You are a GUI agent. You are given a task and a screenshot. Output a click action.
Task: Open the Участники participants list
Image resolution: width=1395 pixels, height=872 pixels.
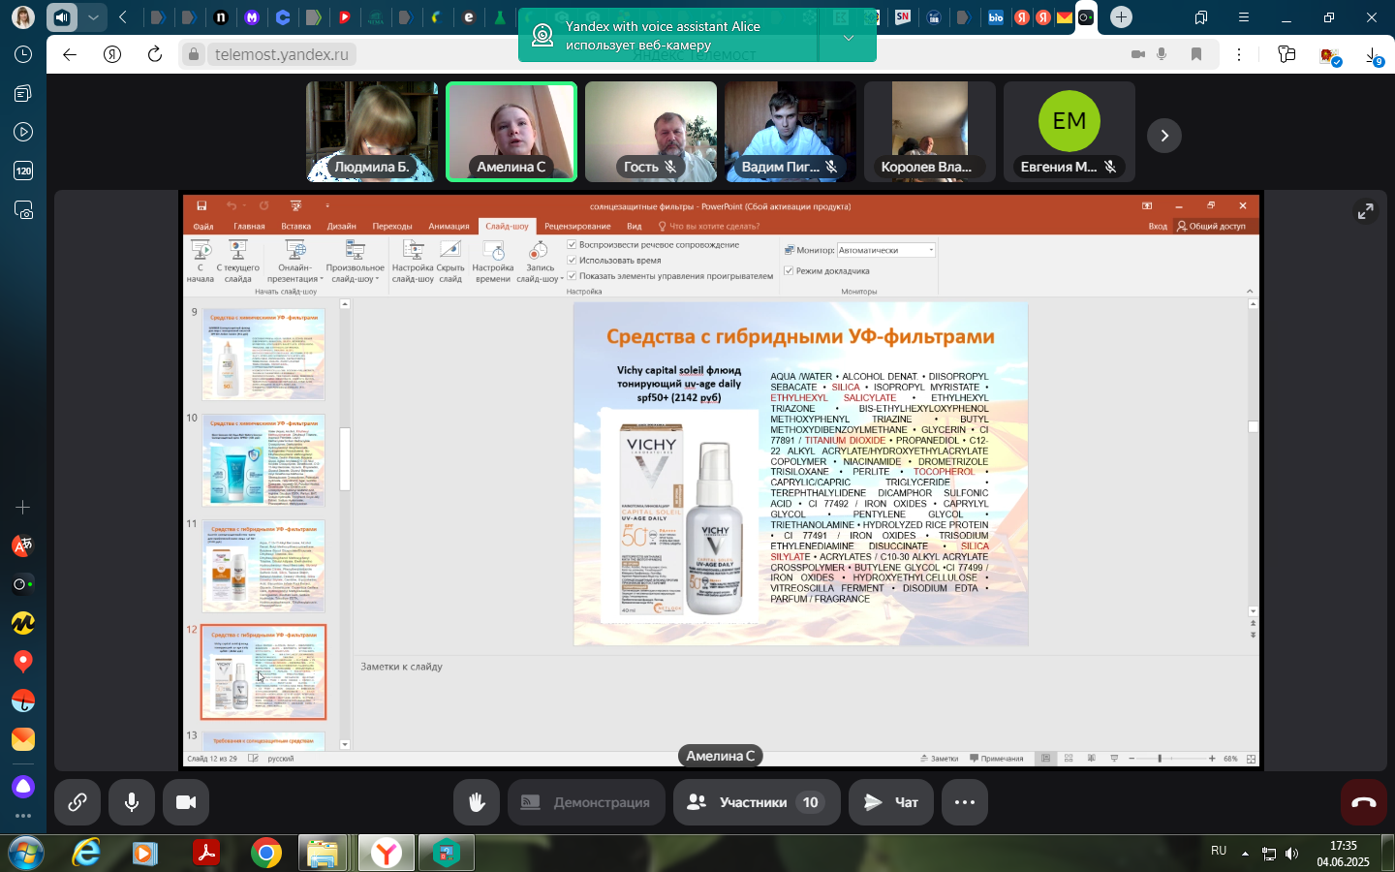757,802
